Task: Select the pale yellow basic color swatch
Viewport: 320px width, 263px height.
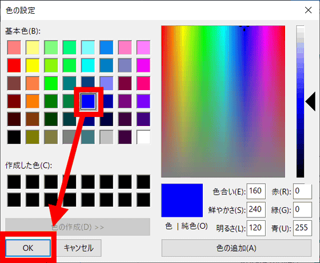Action: [x=33, y=47]
